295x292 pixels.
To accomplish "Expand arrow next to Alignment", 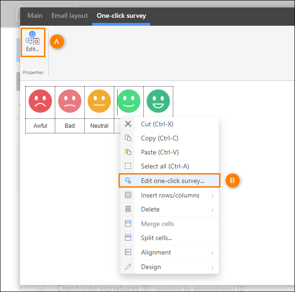I will 213,253.
